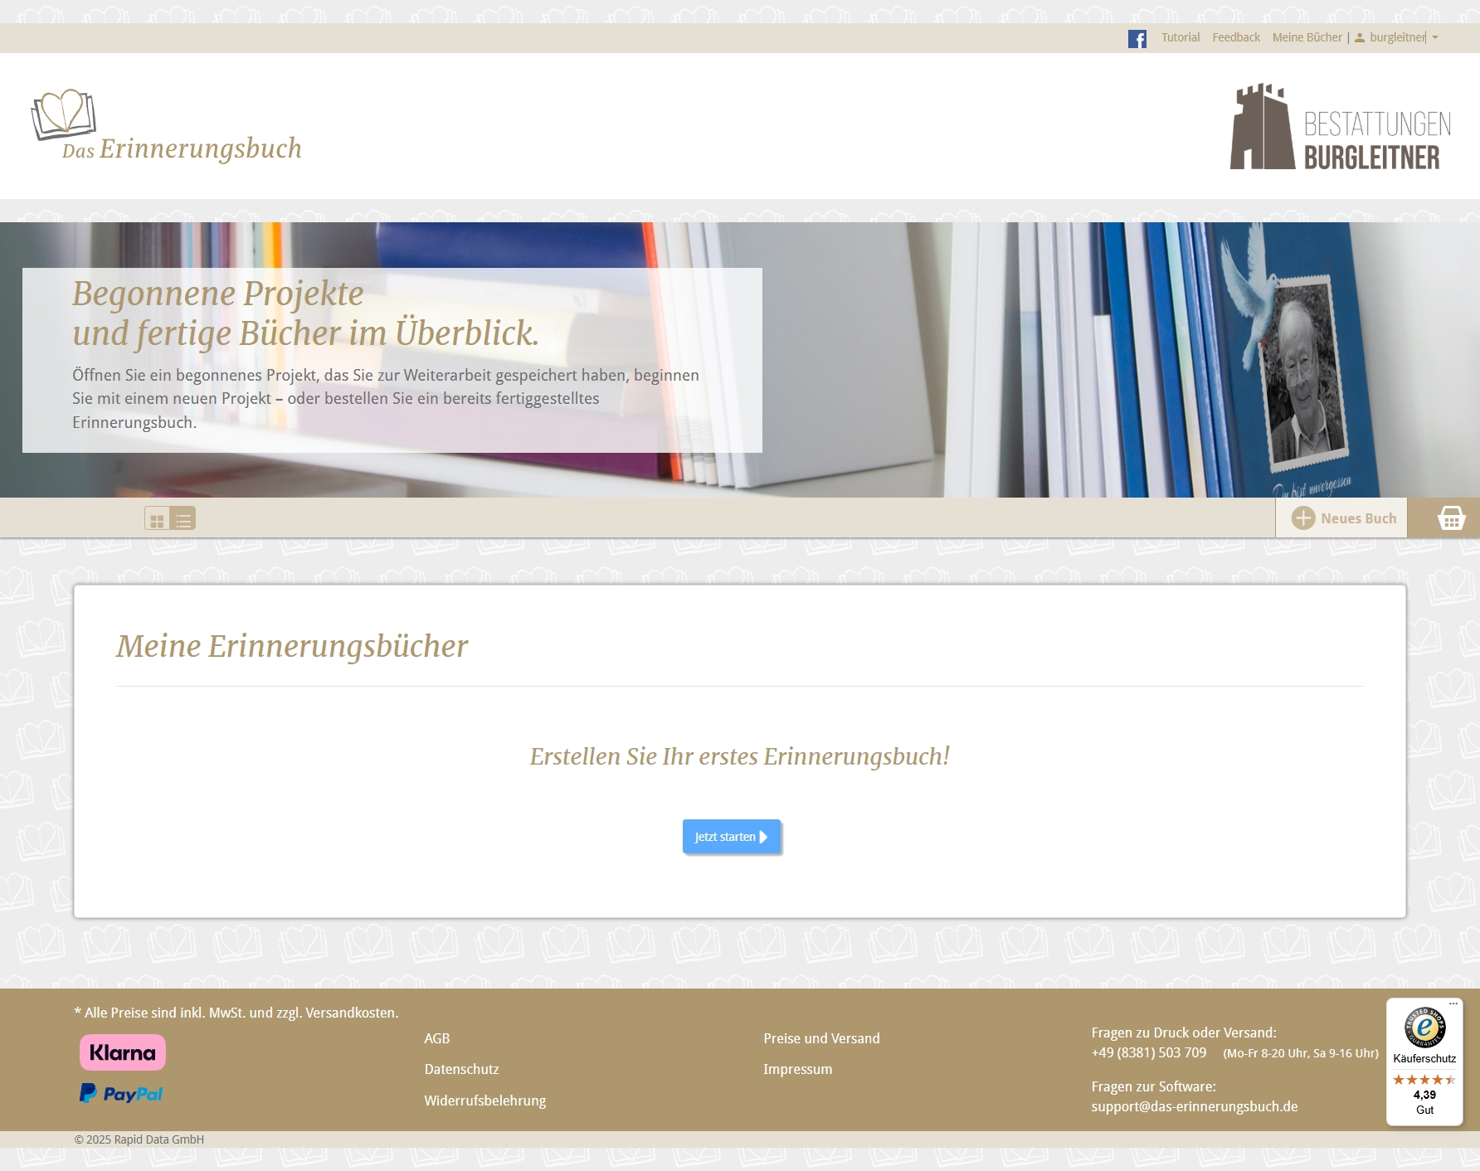Click Das Erinnerungsbuch logo
1480x1171 pixels.
point(167,125)
